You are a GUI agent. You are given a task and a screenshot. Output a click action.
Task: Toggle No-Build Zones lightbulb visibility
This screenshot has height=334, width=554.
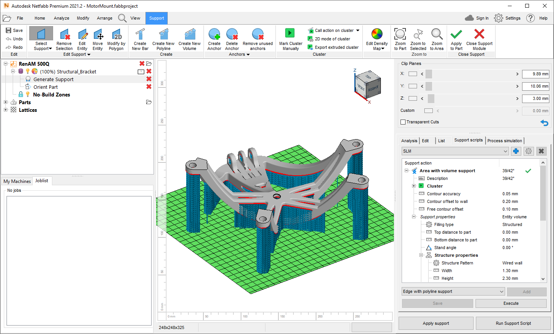(28, 94)
